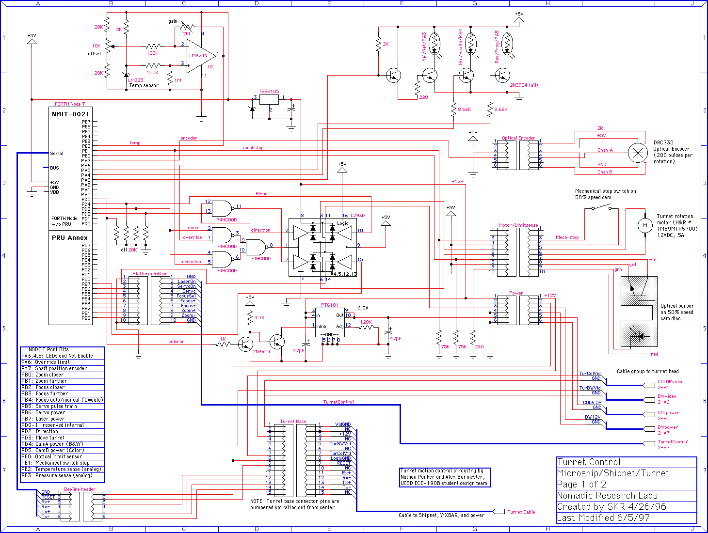
Task: Select the Turret Cable connector terminal
Action: [499, 511]
